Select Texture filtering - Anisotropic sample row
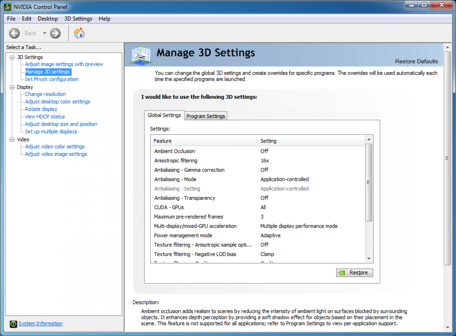Image resolution: width=456 pixels, height=336 pixels. tap(258, 245)
